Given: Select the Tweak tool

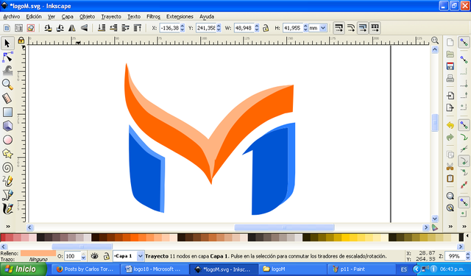Looking at the screenshot, I should pos(7,71).
